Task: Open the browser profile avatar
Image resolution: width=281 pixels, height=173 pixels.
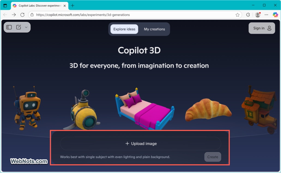Action: [x=258, y=15]
